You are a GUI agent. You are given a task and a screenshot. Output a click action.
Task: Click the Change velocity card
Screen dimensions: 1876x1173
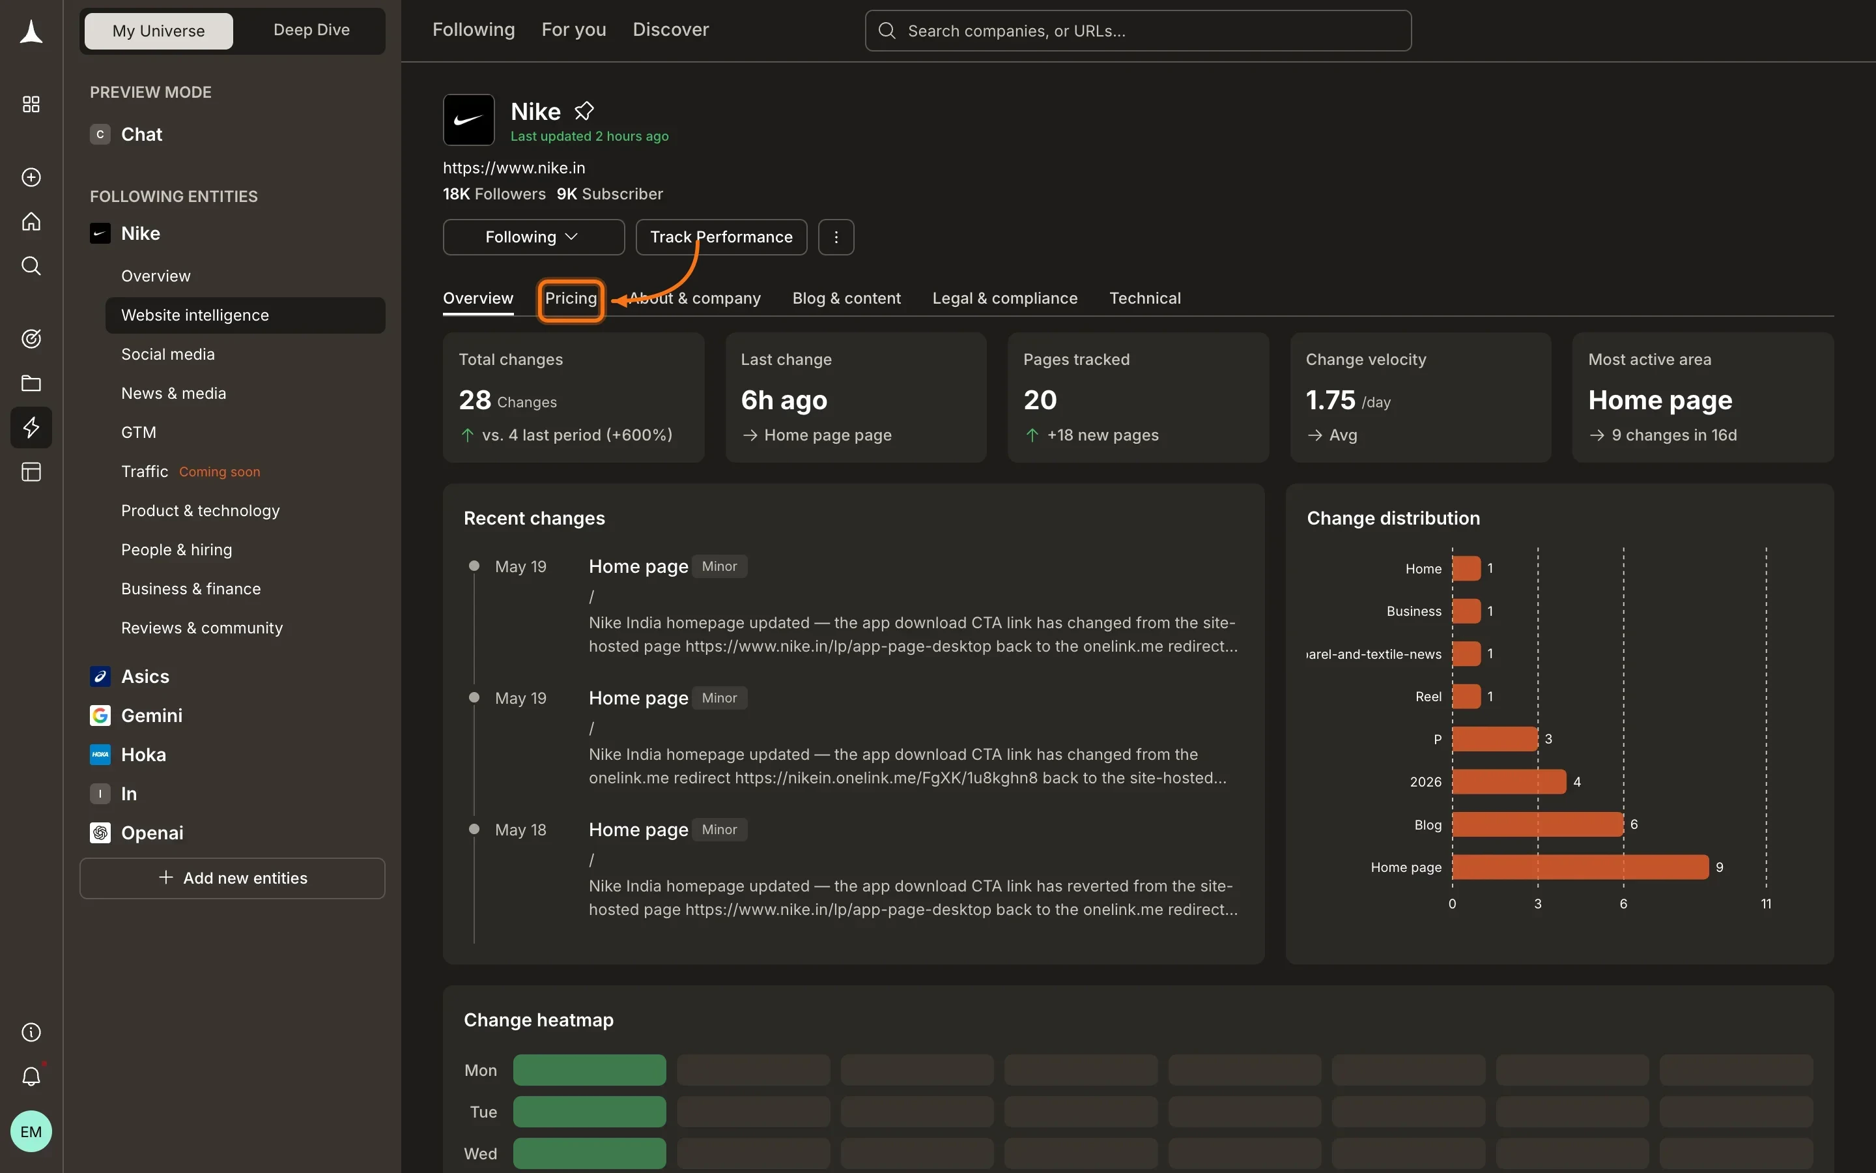pyautogui.click(x=1420, y=398)
